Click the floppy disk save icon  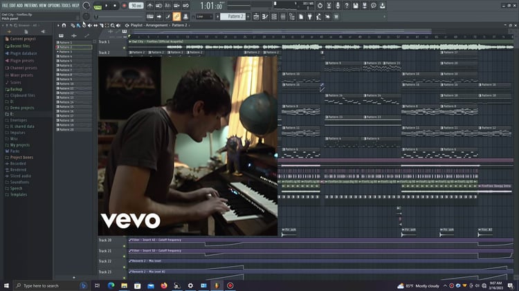click(x=356, y=6)
